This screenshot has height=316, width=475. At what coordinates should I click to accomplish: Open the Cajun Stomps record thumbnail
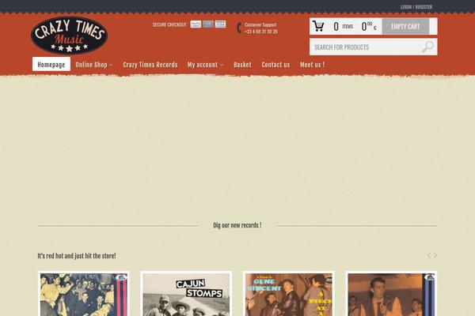coord(186,294)
